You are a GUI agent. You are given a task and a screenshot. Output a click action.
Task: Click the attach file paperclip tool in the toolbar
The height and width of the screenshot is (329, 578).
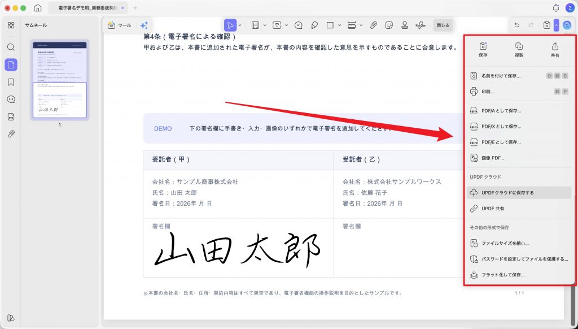click(374, 25)
